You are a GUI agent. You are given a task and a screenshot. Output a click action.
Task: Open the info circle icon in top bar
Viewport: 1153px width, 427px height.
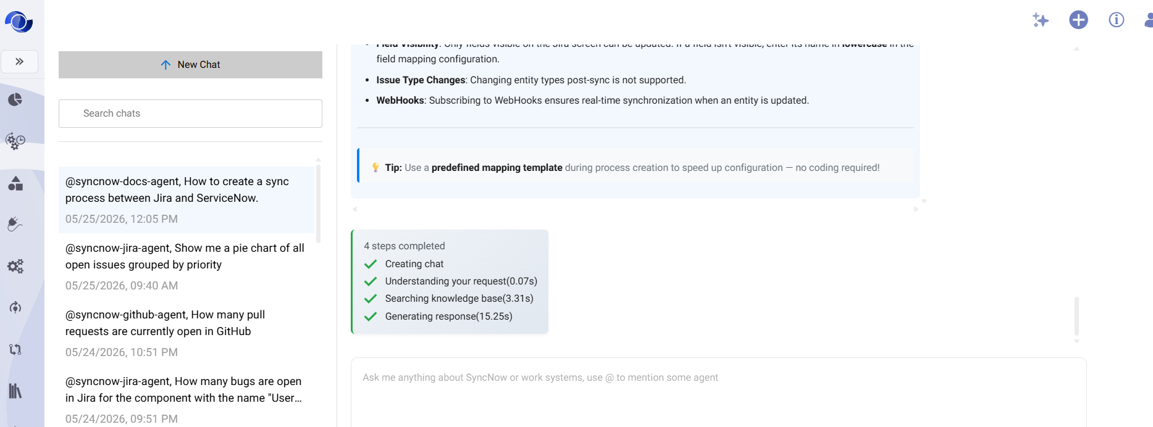(x=1117, y=20)
